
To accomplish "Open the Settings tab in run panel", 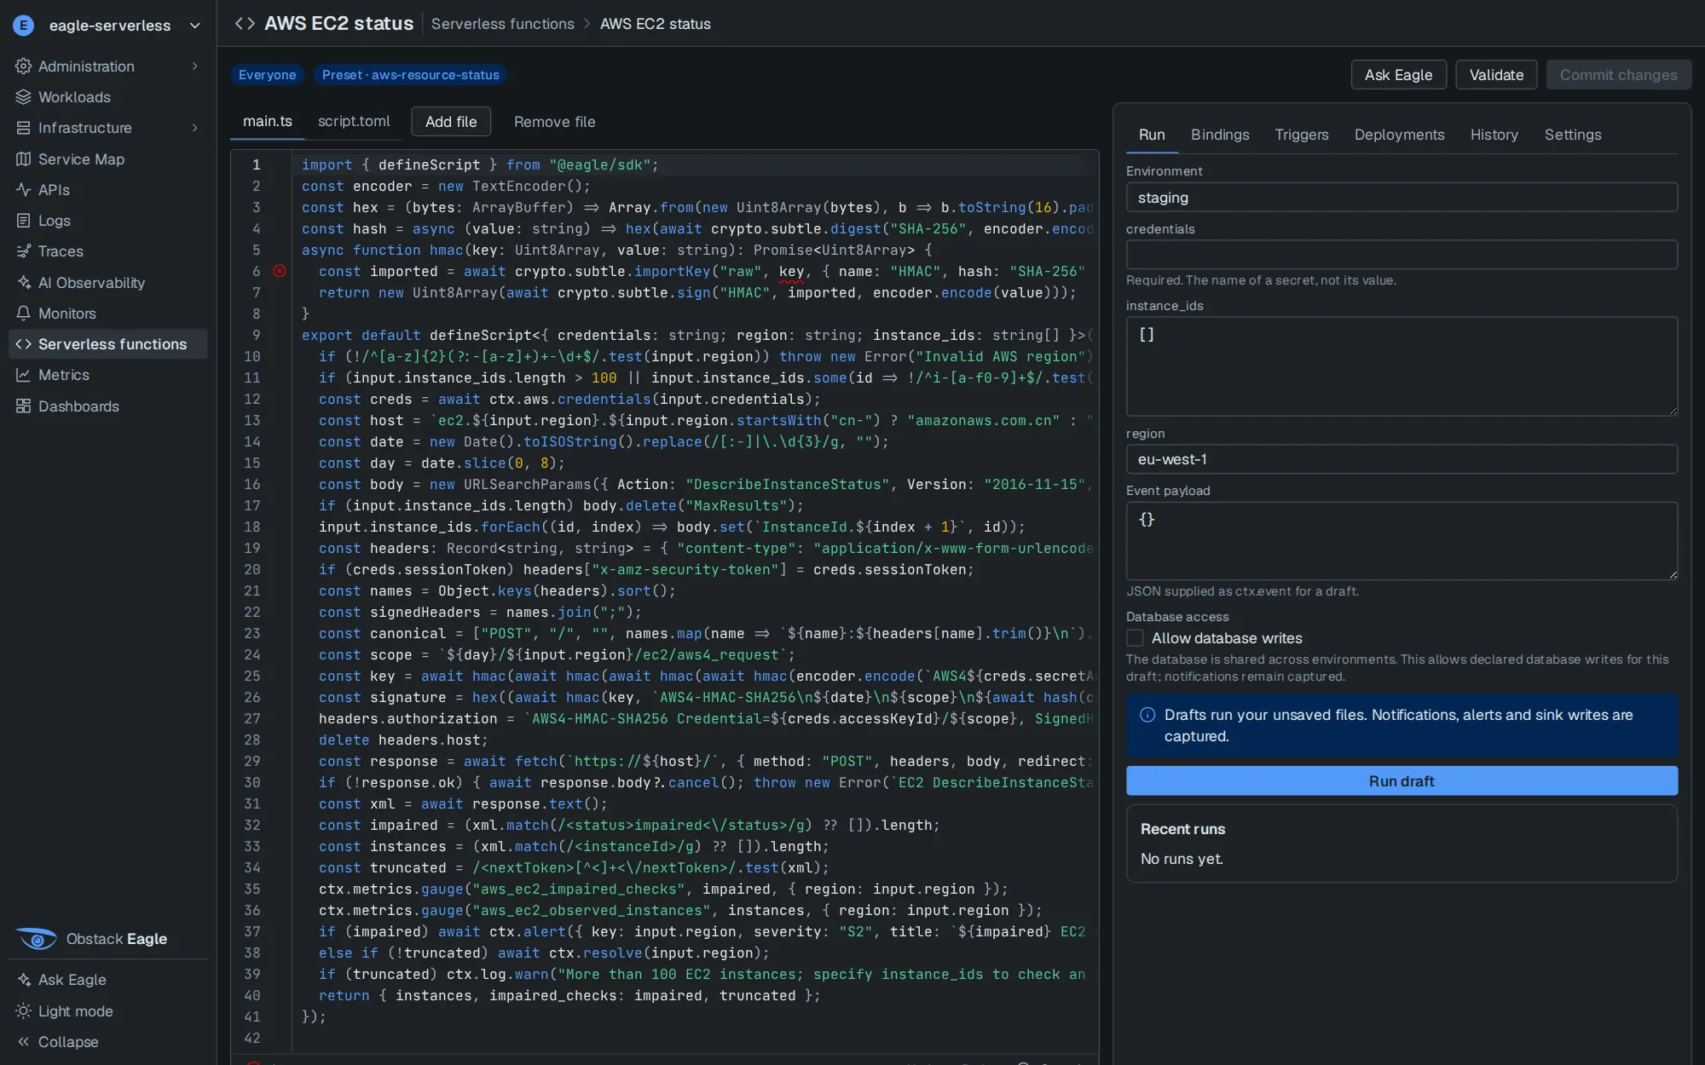I will click(x=1573, y=135).
